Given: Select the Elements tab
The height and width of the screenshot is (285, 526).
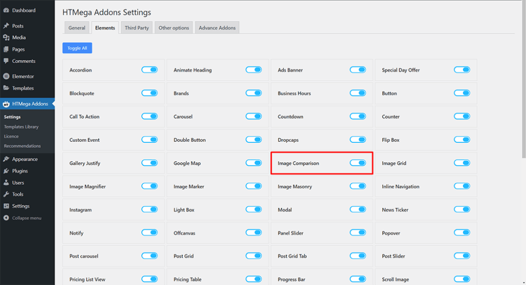Looking at the screenshot, I should (105, 28).
